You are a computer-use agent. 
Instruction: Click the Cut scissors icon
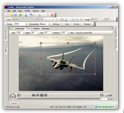click(40, 15)
